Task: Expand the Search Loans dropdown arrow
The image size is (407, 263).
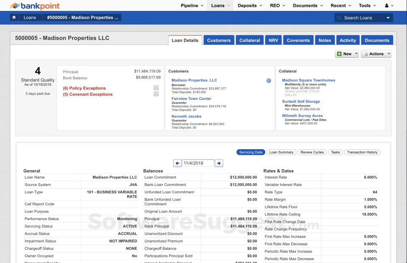Action: tap(388, 18)
